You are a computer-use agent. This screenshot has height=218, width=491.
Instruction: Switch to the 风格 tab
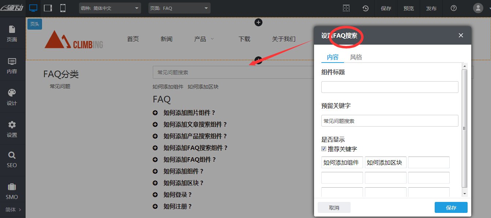(355, 57)
